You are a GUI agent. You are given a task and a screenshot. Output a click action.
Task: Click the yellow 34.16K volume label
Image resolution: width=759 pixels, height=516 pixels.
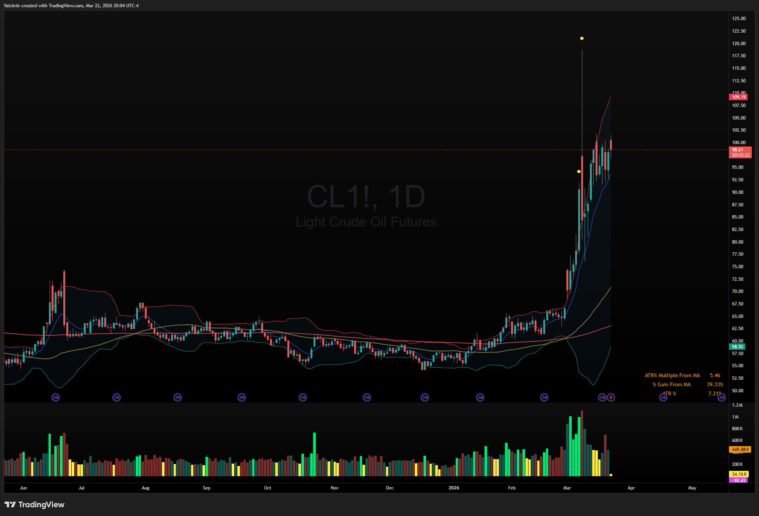(739, 474)
